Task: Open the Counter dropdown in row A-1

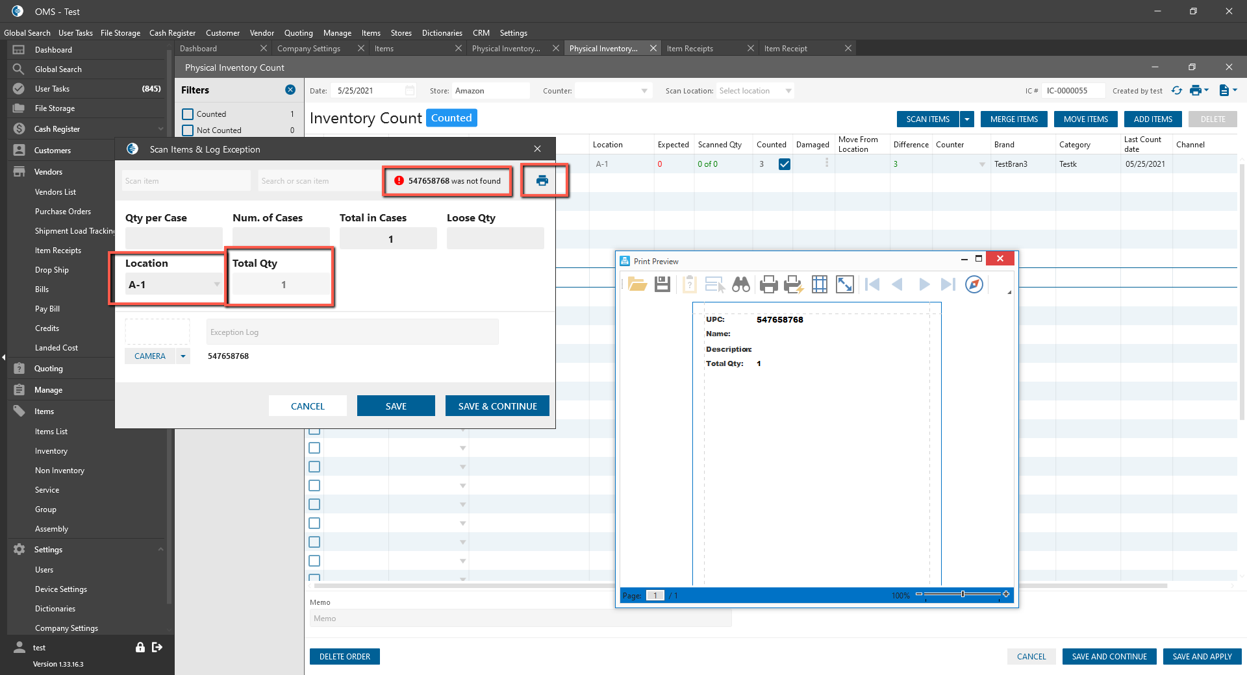Action: click(982, 164)
